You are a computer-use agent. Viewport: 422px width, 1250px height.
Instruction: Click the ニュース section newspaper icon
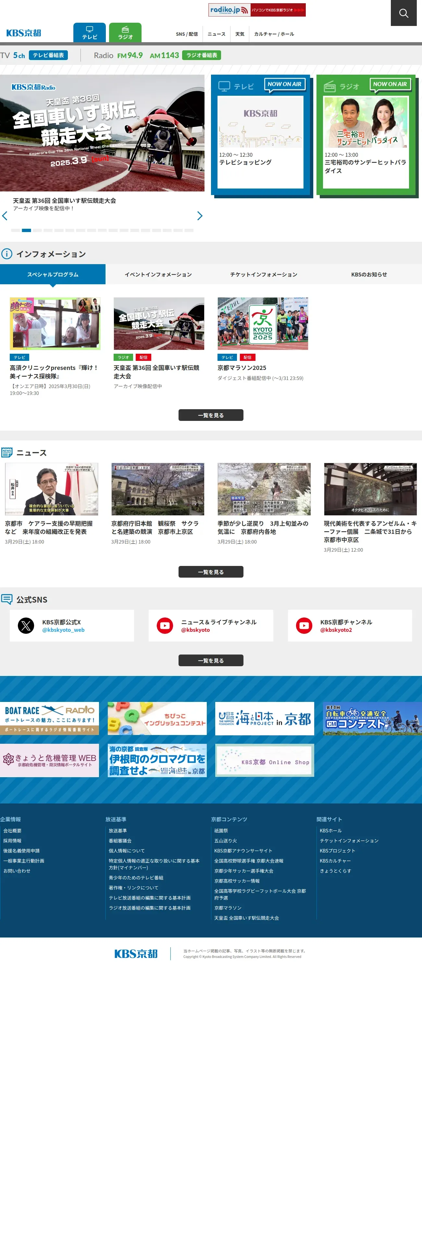7,453
